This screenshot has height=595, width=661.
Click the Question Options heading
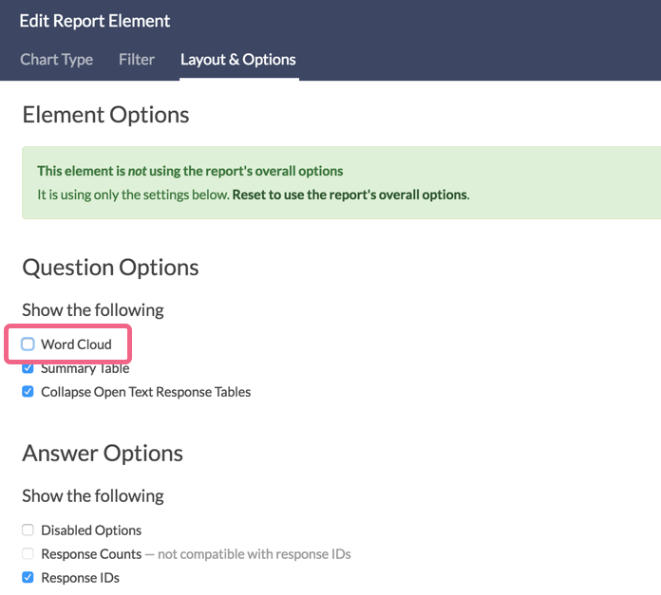(x=110, y=267)
